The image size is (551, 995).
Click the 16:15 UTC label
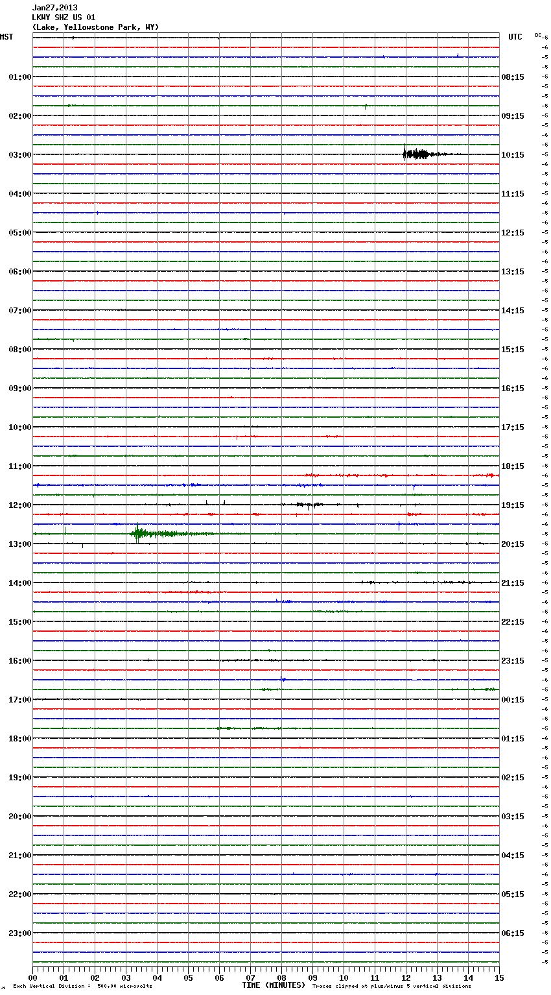click(x=513, y=389)
